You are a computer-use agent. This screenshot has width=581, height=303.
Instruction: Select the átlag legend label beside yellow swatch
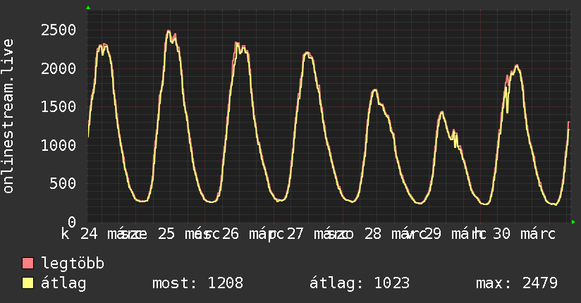coord(63,284)
